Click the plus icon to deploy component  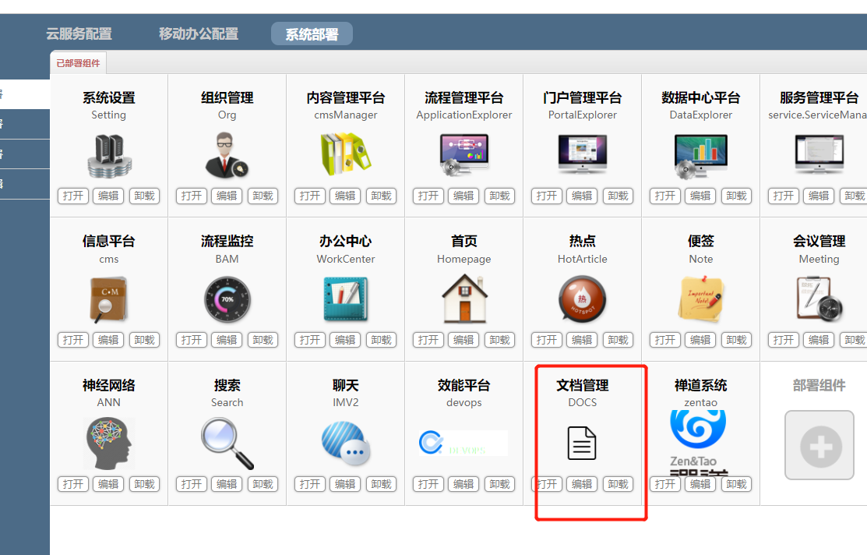(x=819, y=445)
